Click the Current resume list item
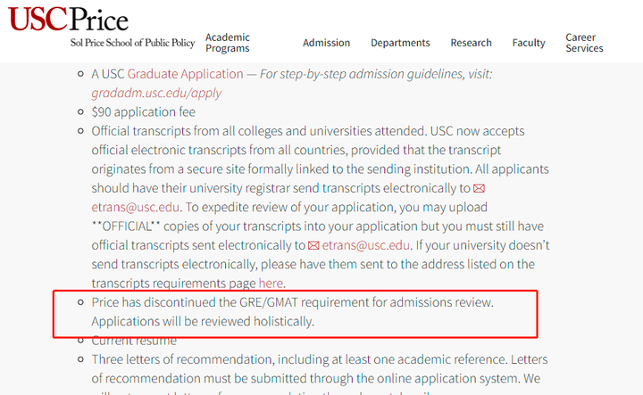643x395 pixels. tap(134, 341)
